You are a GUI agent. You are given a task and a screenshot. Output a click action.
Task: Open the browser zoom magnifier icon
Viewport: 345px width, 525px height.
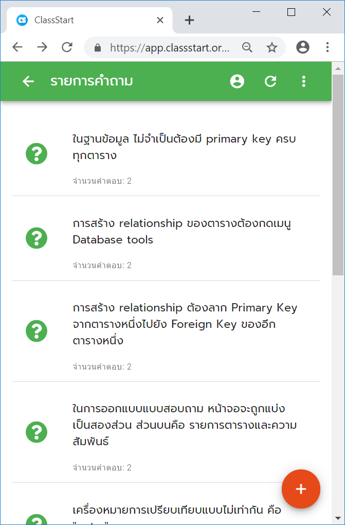[x=247, y=47]
